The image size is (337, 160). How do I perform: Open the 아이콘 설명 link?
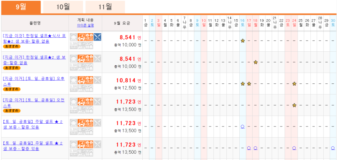click(x=85, y=25)
